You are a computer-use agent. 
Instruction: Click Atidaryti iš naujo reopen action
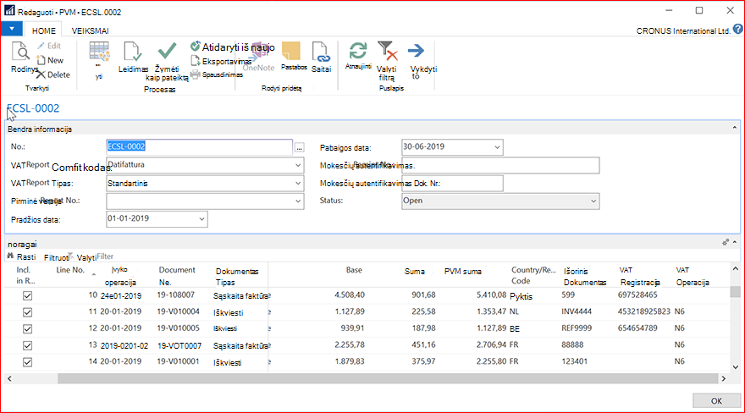[x=232, y=47]
